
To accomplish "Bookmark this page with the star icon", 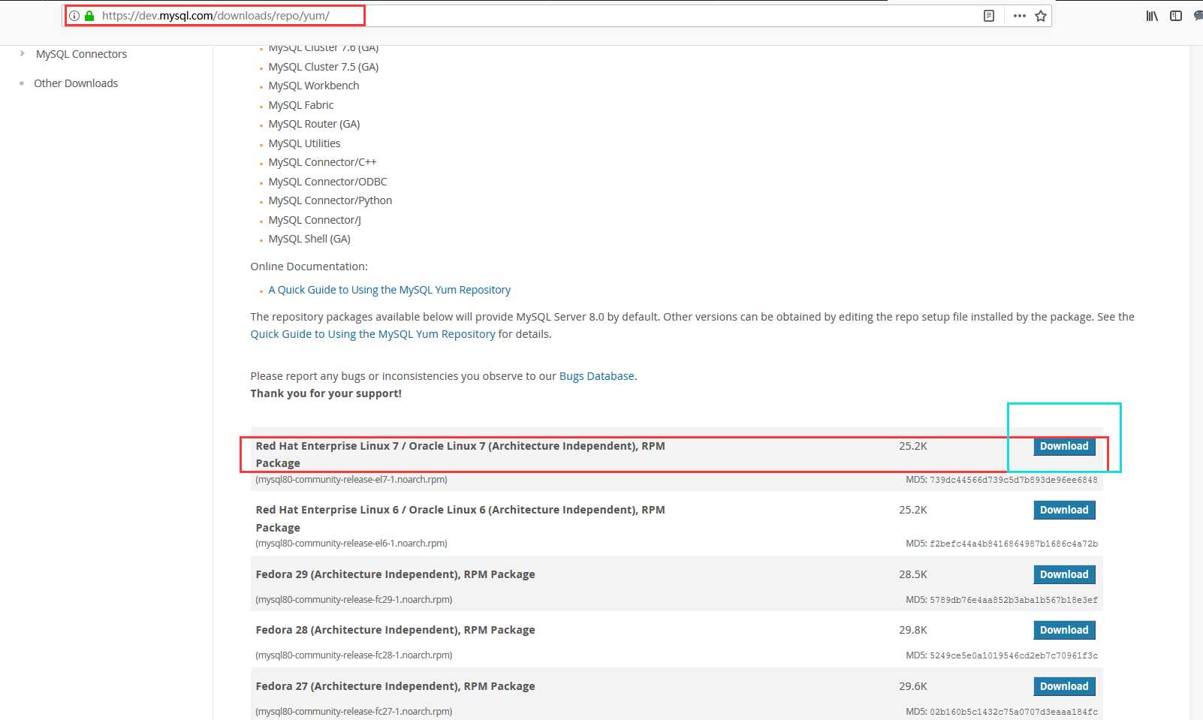I will click(x=1041, y=16).
